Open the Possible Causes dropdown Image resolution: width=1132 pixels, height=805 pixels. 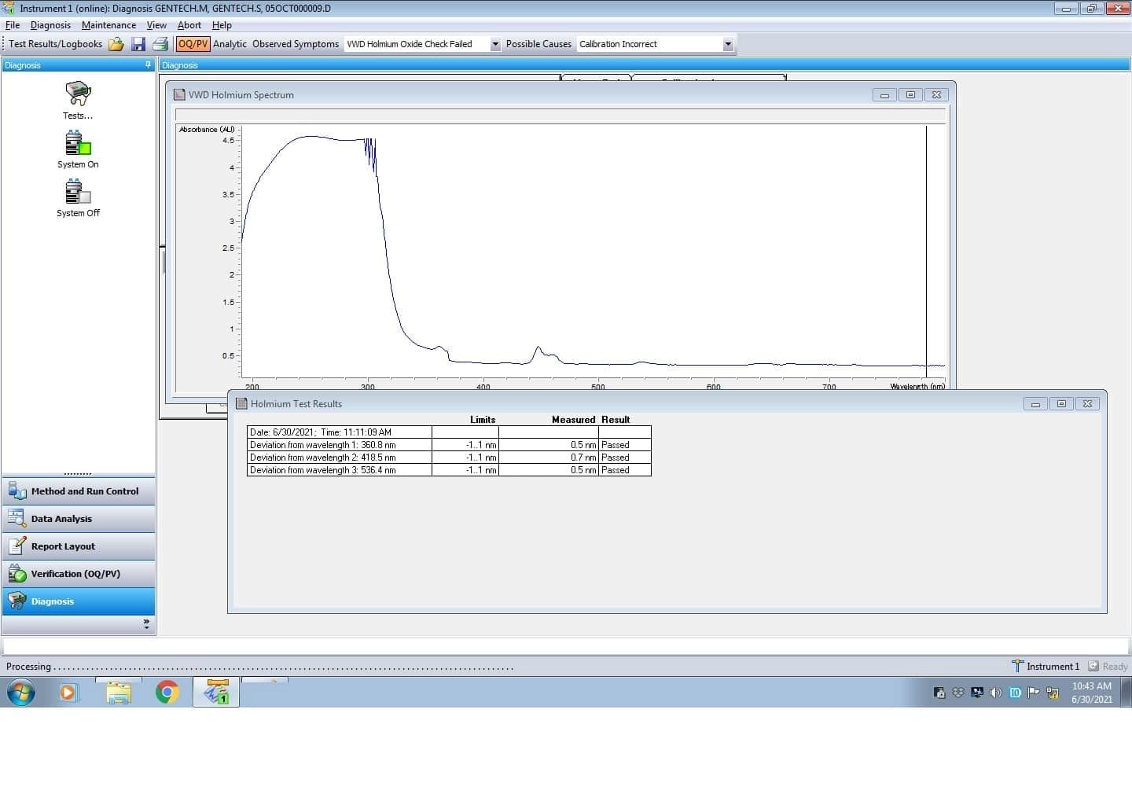(727, 44)
